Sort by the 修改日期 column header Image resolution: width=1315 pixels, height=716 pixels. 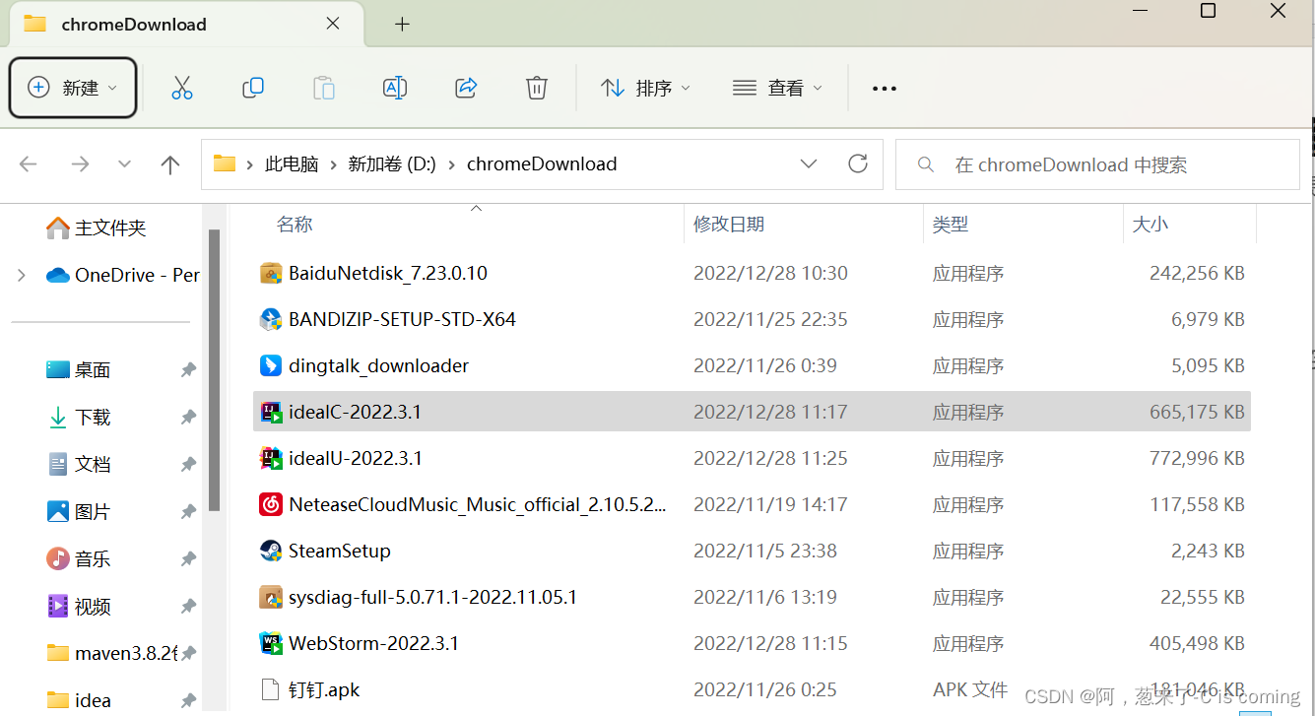(x=729, y=225)
